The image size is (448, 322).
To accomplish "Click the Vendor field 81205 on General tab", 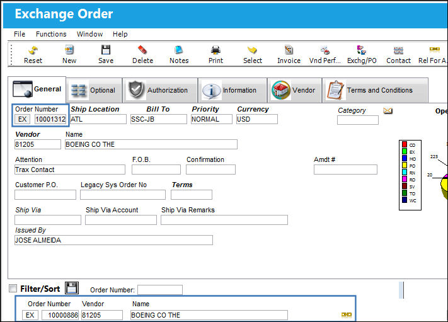I will (x=37, y=144).
